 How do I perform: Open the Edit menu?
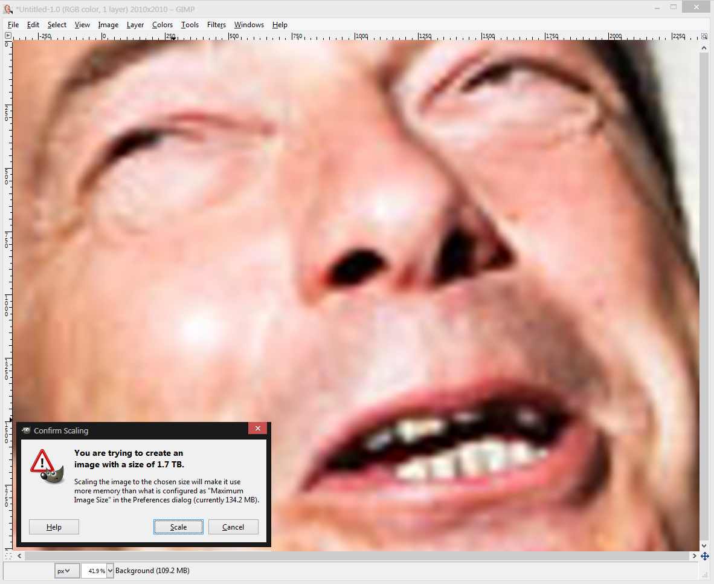tap(33, 25)
